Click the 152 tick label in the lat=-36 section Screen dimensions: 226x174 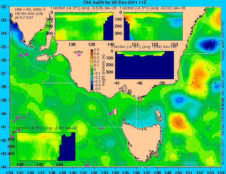pyautogui.click(x=155, y=44)
